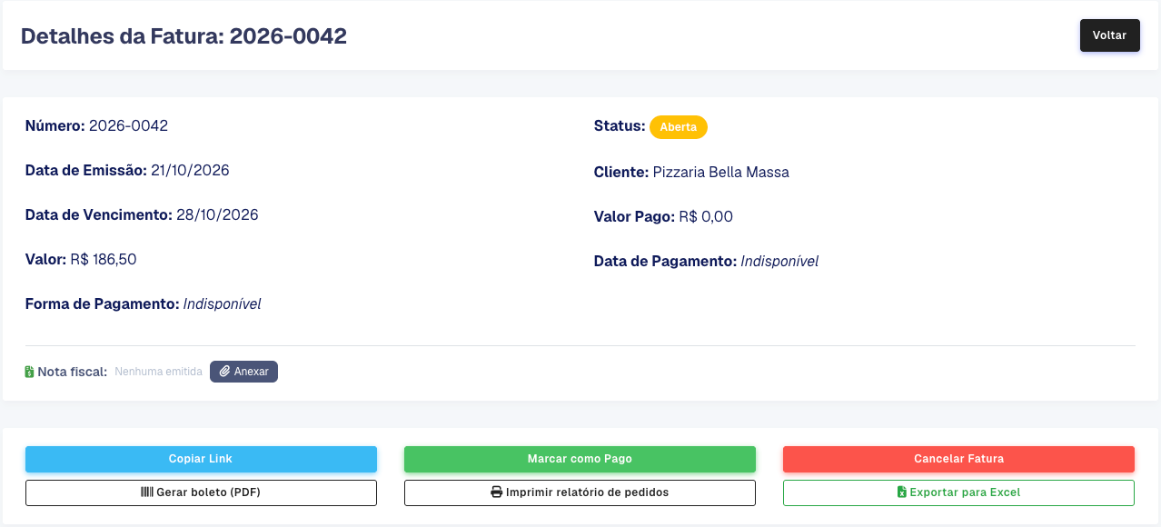Export the invoice to Excel
Viewport: 1161px width, 527px height.
coord(958,492)
